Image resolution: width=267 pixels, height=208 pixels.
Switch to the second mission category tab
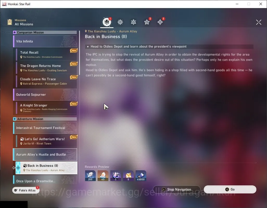click(x=120, y=22)
